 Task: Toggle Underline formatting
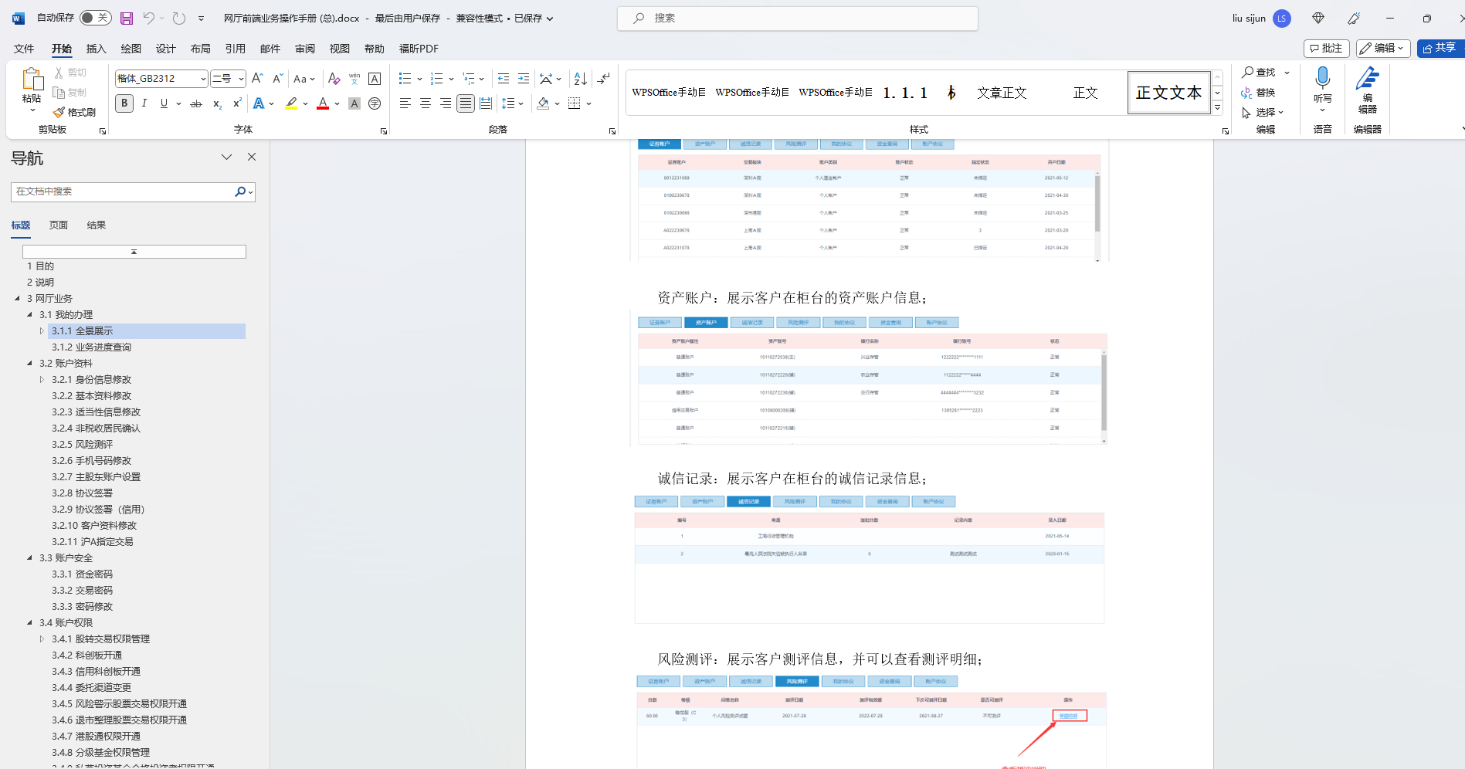[164, 103]
